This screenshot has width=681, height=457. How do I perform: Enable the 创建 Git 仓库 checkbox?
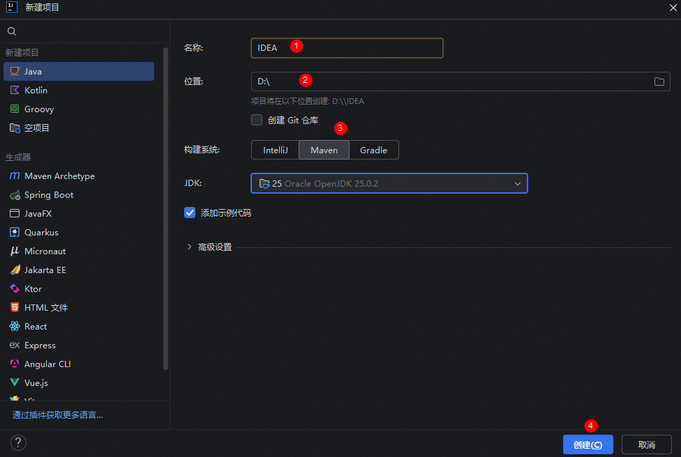point(257,120)
